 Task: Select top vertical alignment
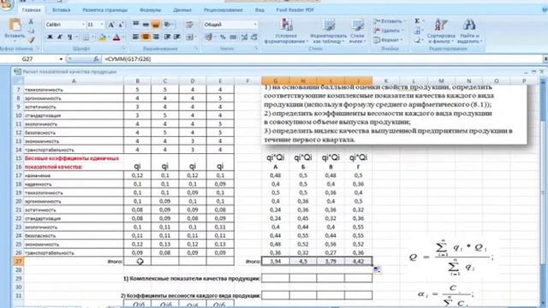tap(135, 24)
